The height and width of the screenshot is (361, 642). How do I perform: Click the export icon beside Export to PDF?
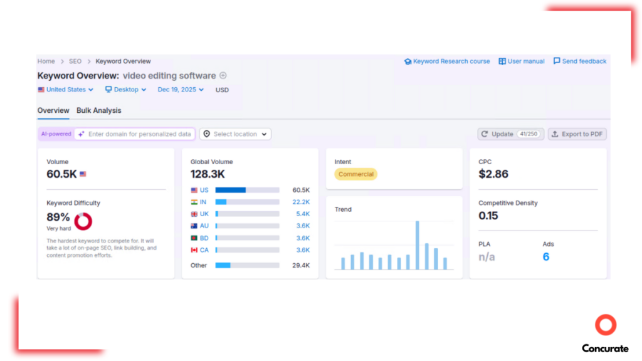click(x=554, y=133)
